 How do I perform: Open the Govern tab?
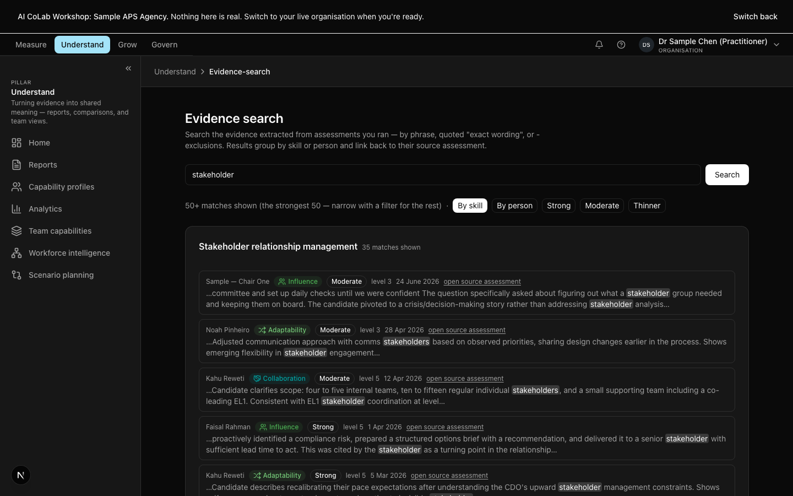(165, 45)
